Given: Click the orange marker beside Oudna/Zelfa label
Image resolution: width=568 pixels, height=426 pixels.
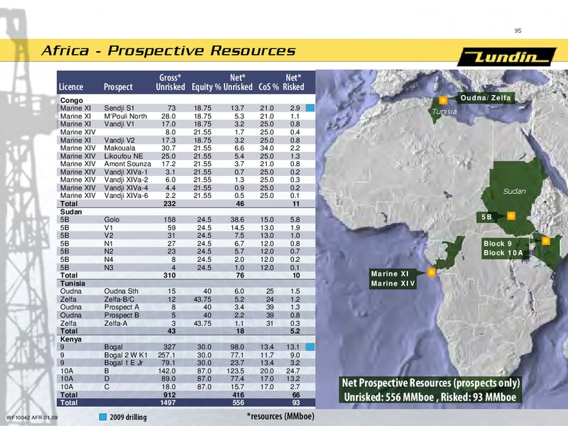Looking at the screenshot, I should click(x=443, y=100).
